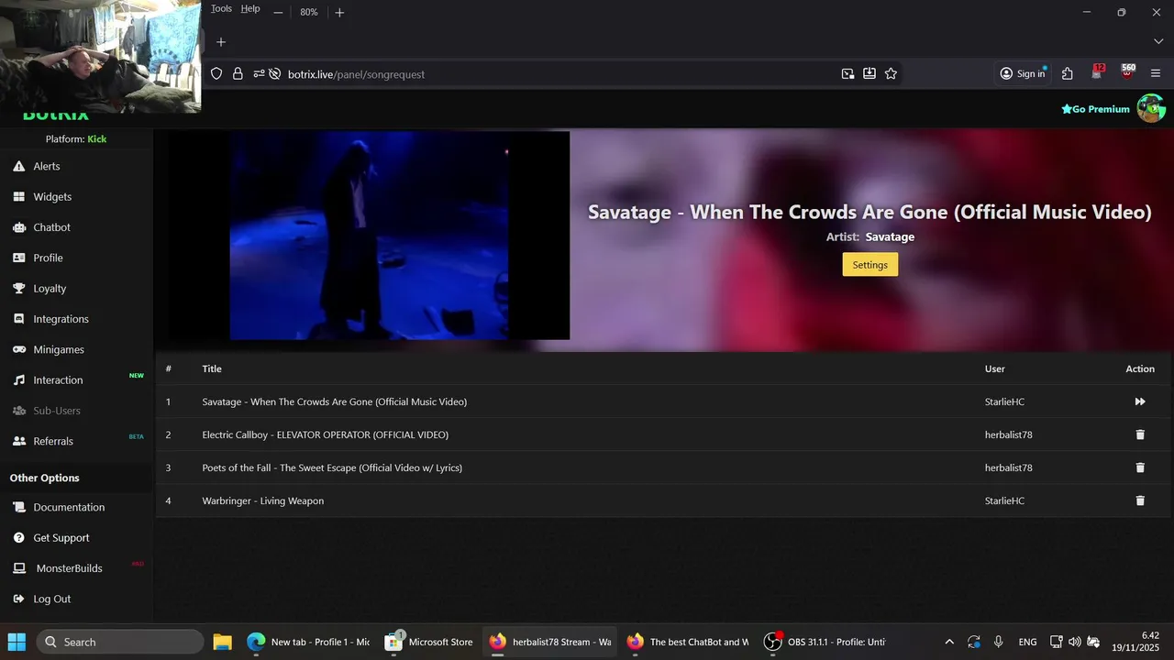Click herbalist78 user on Electric Callboy row
The image size is (1174, 660).
[x=1009, y=434]
